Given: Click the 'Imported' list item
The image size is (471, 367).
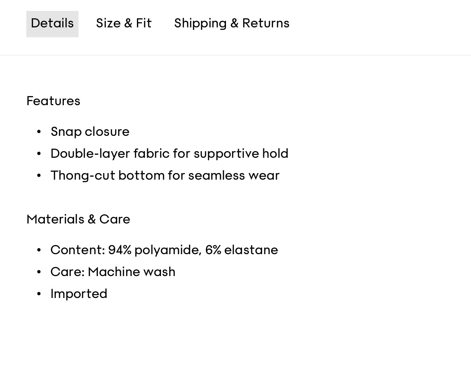Looking at the screenshot, I should [79, 294].
